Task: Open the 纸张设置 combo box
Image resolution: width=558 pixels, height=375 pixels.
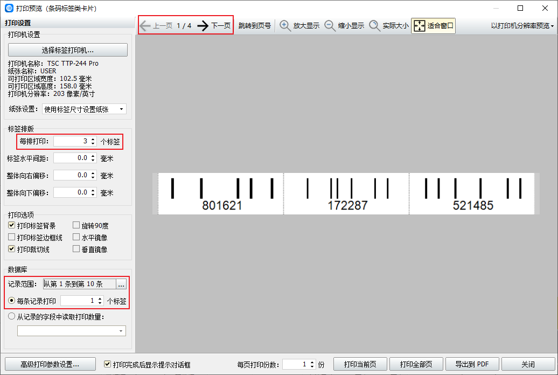Action: (x=84, y=109)
